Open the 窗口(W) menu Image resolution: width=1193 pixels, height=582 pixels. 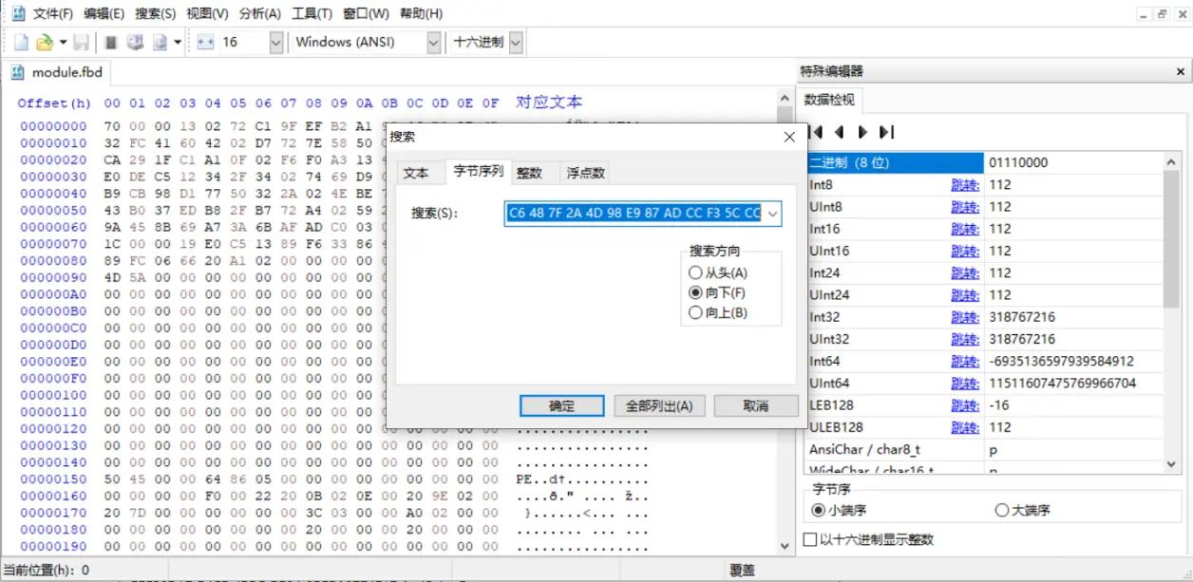pos(366,13)
